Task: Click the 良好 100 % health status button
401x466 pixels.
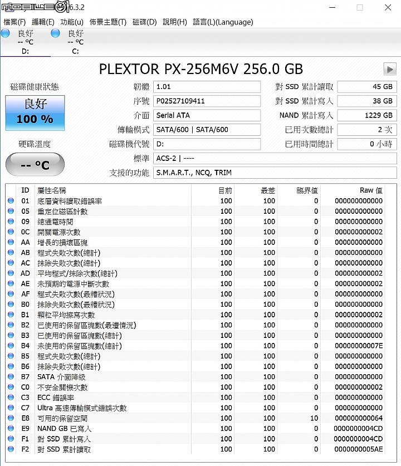Action: point(35,113)
